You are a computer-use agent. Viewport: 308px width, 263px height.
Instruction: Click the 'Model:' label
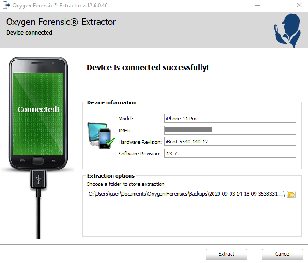coord(126,119)
